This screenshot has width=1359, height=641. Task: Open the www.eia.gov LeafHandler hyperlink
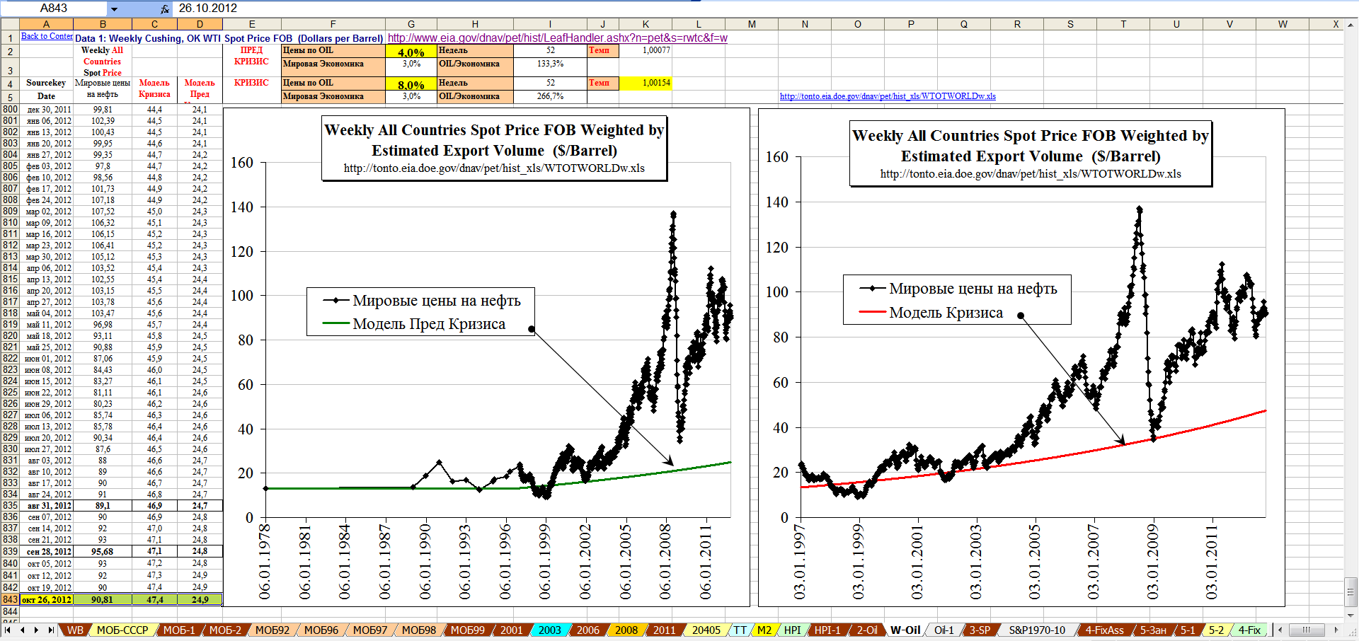pyautogui.click(x=557, y=38)
